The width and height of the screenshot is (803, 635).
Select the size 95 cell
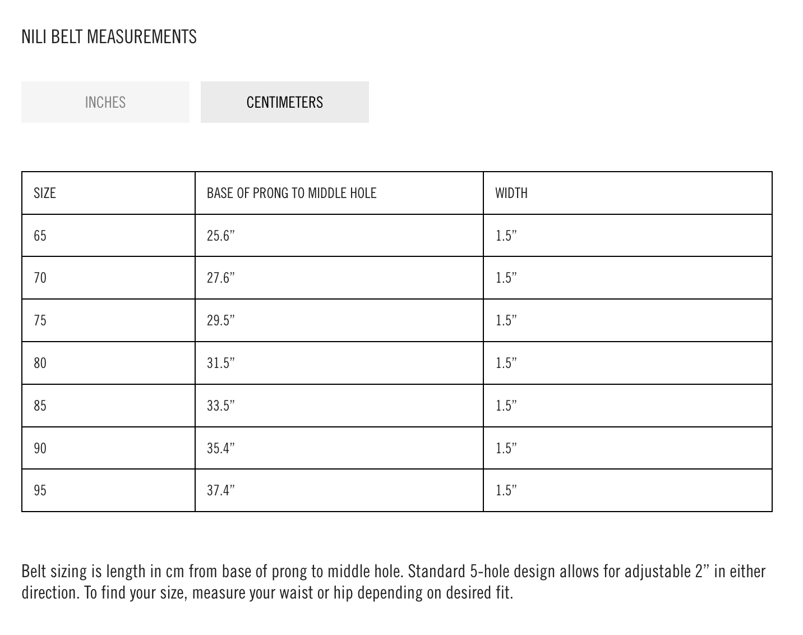pyautogui.click(x=40, y=490)
